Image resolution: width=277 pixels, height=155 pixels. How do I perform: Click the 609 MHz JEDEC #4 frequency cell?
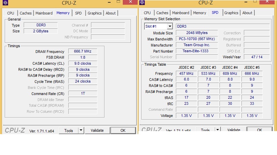coord(230,73)
